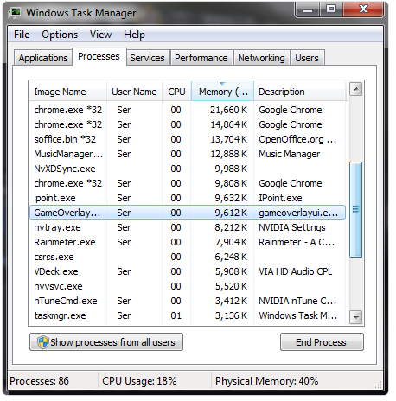Click the IPoint.exe description cell
This screenshot has height=401, width=396.
(x=280, y=198)
